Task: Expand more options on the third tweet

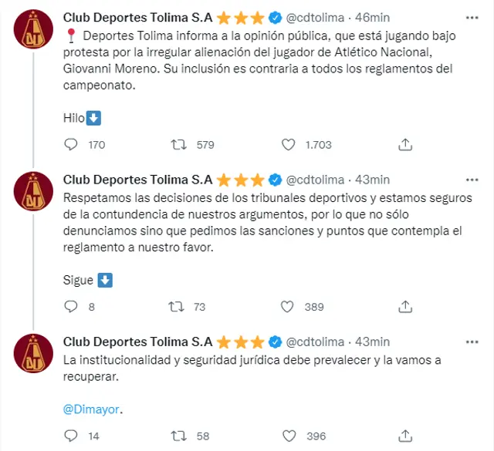Action: pos(471,342)
